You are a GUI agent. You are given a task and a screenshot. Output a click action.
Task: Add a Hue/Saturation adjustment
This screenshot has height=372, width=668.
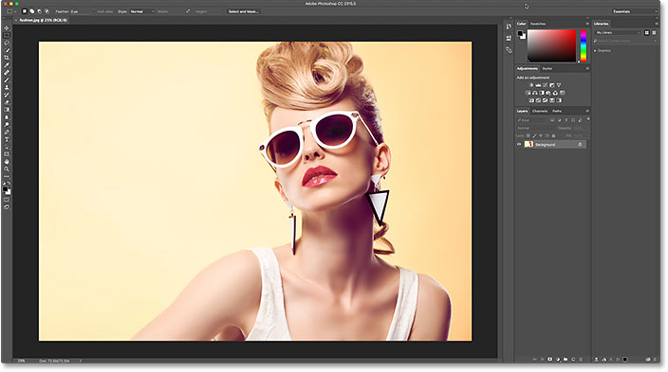[529, 93]
